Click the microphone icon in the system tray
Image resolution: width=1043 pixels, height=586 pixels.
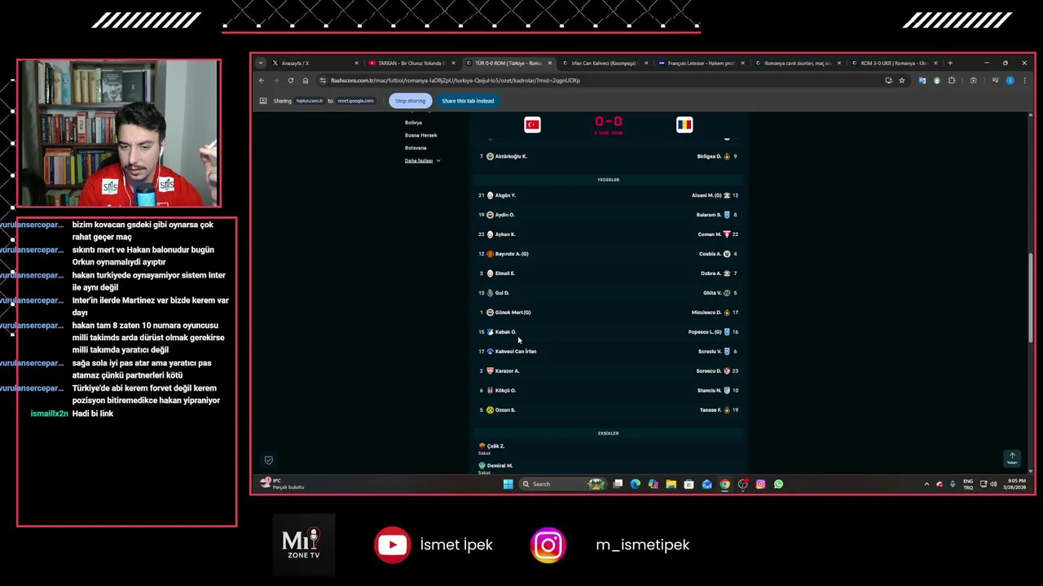pos(953,484)
